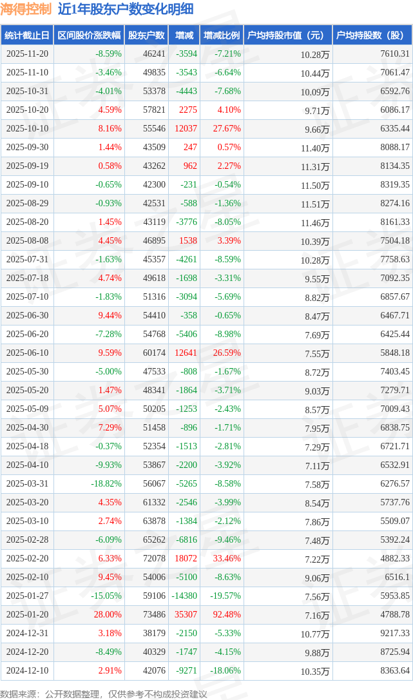Select the 2025-10-10 date cell
Viewport: 413px width, 700px height.
click(27, 129)
